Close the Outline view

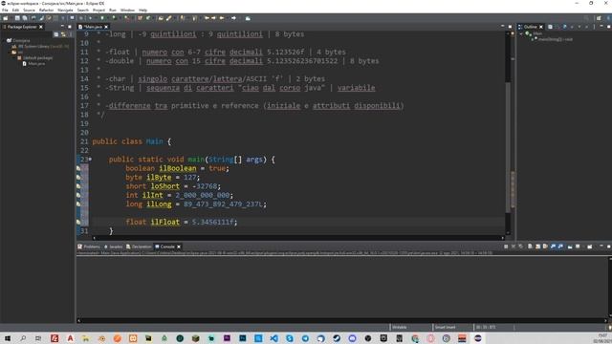pyautogui.click(x=541, y=27)
